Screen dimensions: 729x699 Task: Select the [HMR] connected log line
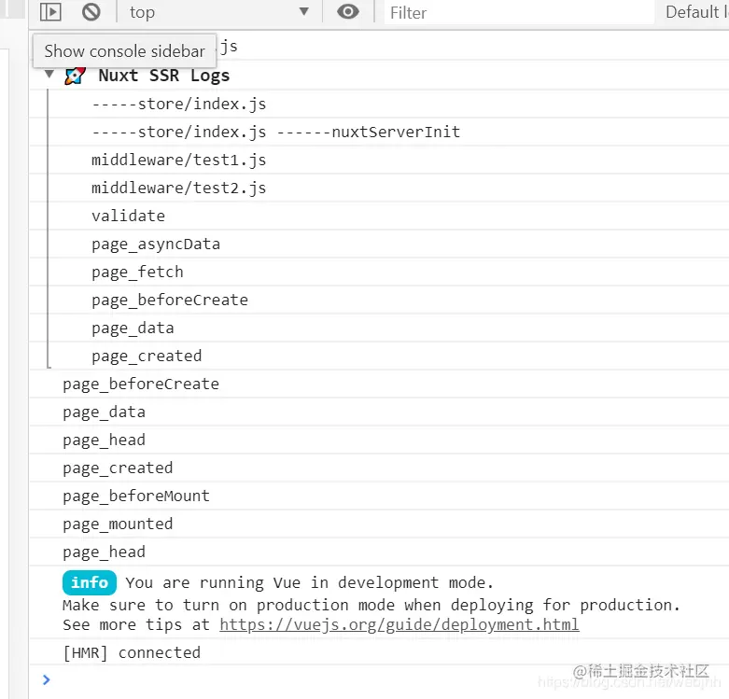tap(132, 652)
